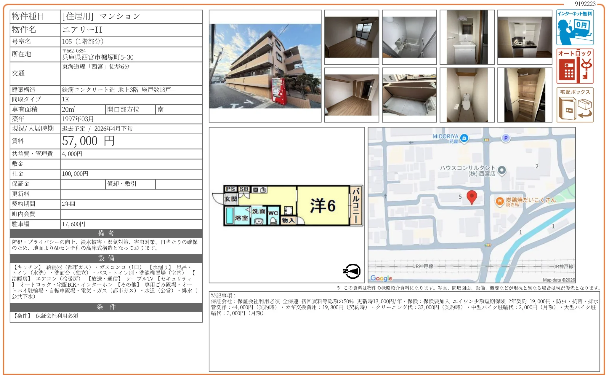Click the 炭鶏焼だいこくさん restaurant marker
The image size is (609, 375).
pyautogui.click(x=500, y=201)
